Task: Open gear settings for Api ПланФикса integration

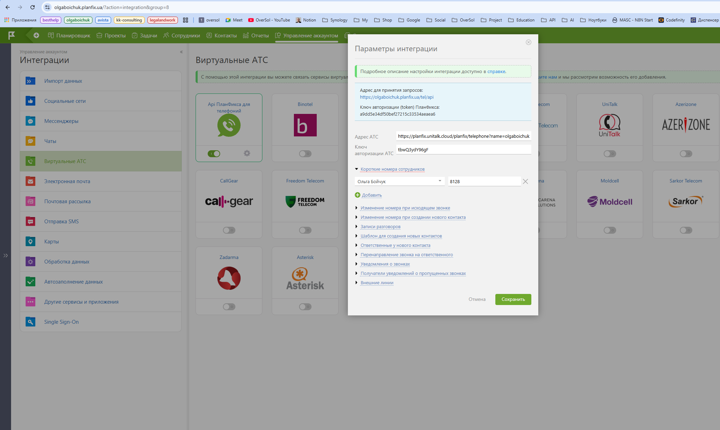Action: 247,153
